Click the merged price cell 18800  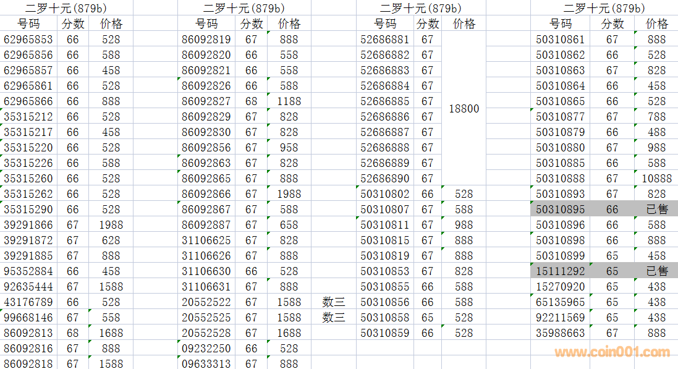pos(464,109)
